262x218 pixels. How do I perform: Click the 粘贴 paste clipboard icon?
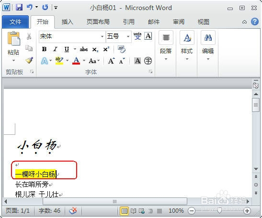coord(14,39)
